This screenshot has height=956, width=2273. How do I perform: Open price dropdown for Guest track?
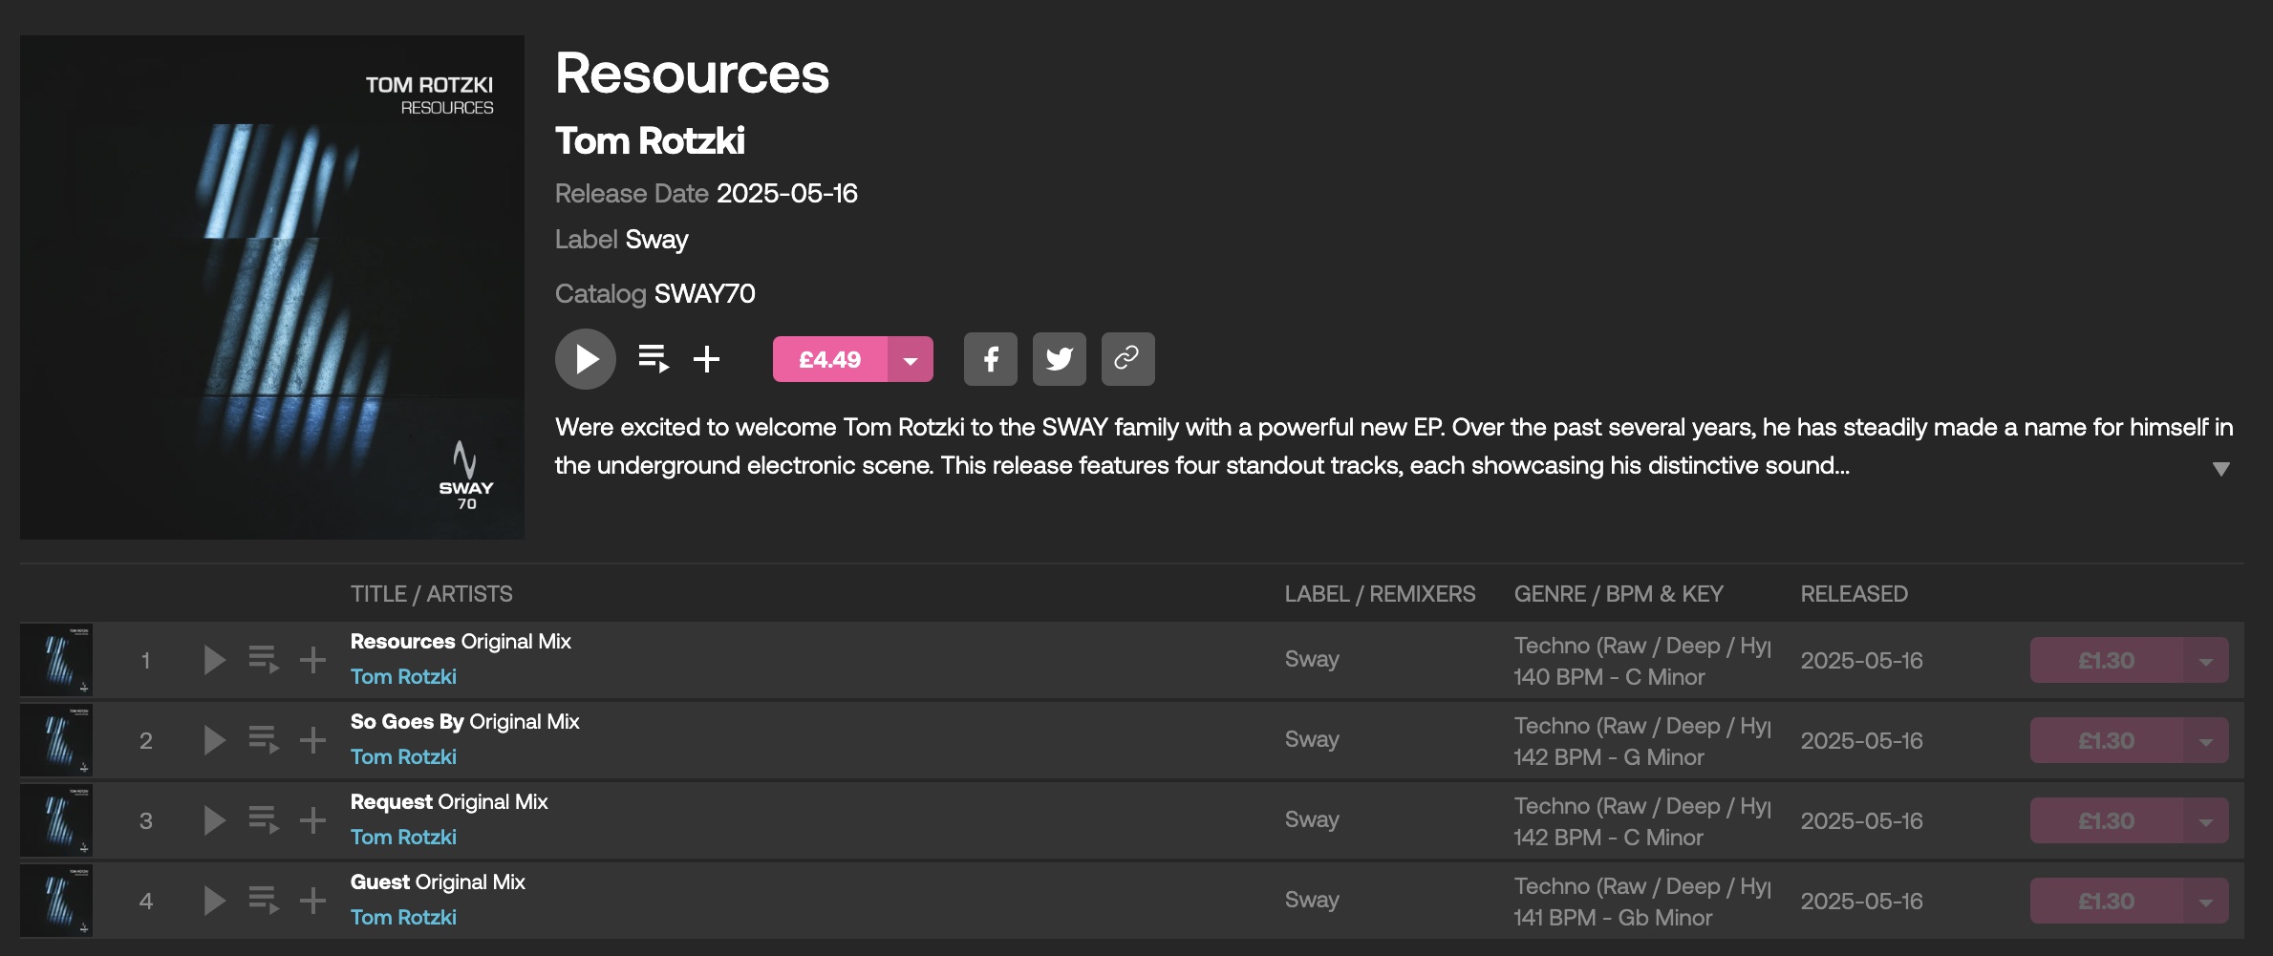(2205, 902)
